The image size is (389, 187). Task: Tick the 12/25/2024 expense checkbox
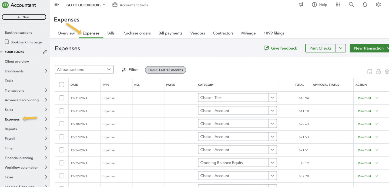click(x=62, y=163)
